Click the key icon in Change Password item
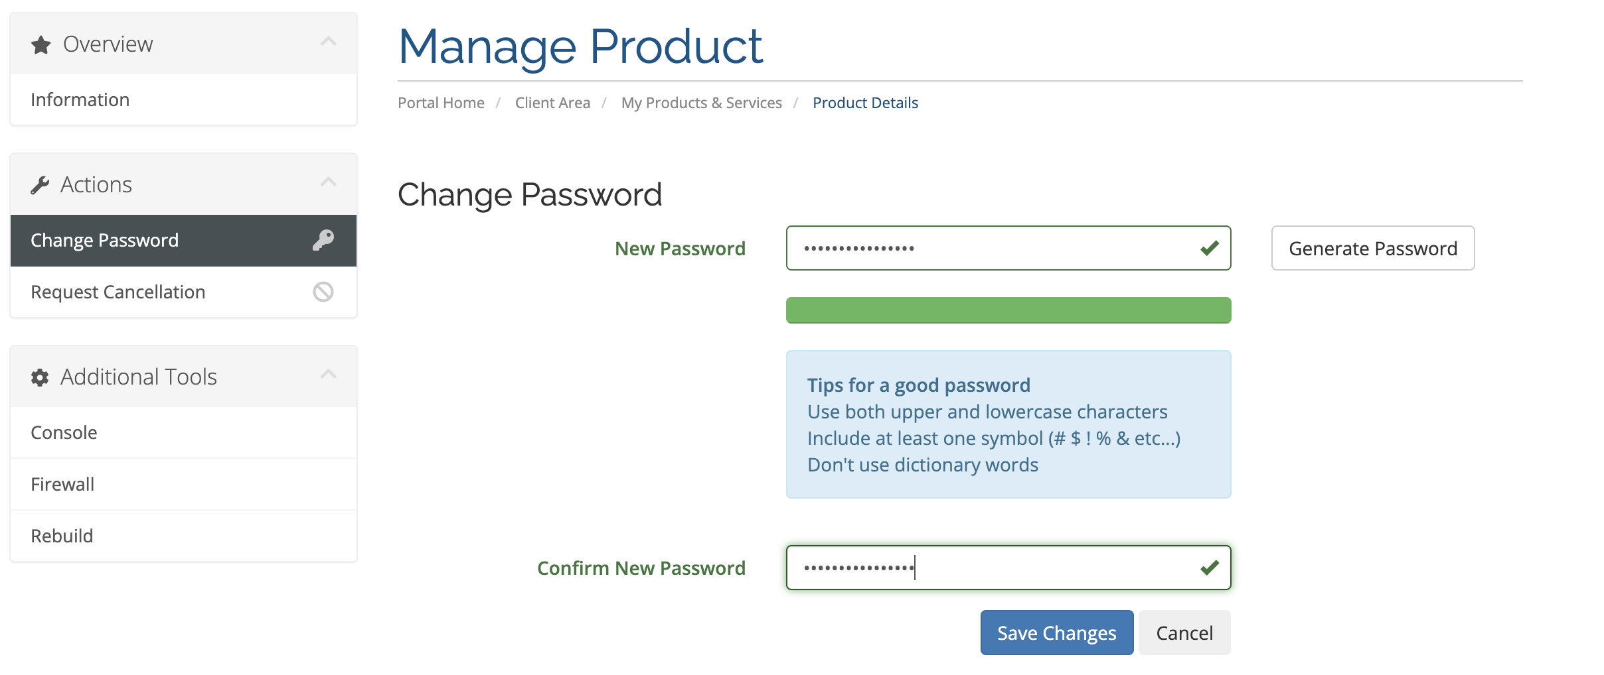This screenshot has height=675, width=1604. 323,240
